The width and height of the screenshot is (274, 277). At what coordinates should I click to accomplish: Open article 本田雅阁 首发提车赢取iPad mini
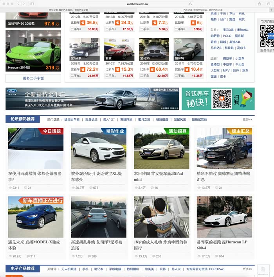[159, 176]
